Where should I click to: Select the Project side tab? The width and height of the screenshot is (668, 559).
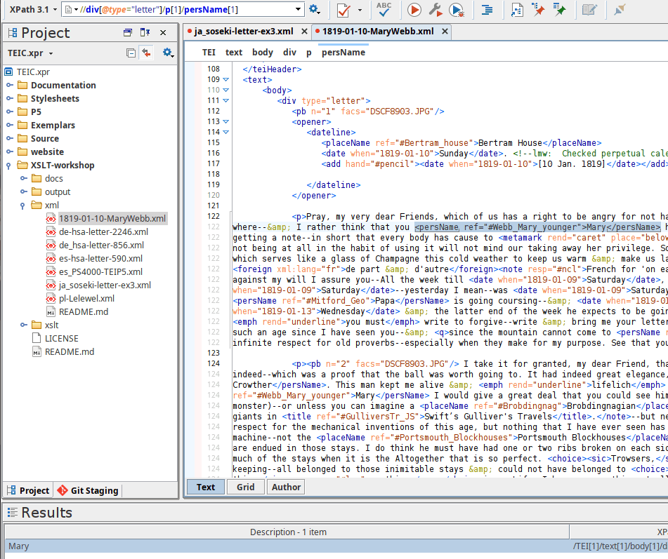click(29, 490)
